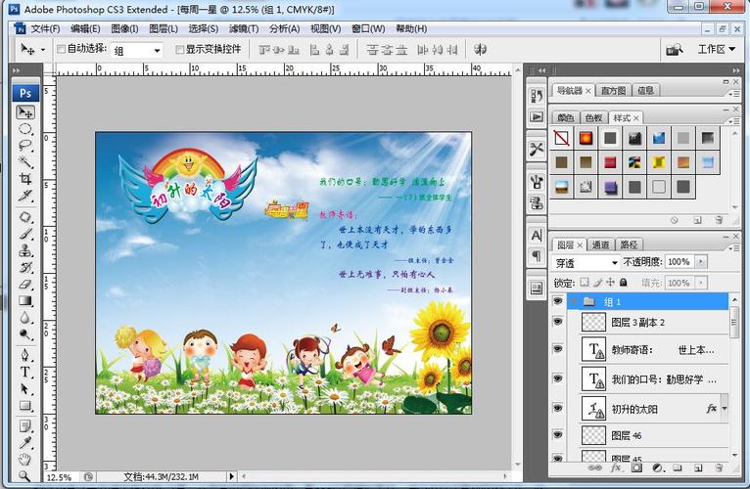Create a new layer button

click(x=697, y=467)
